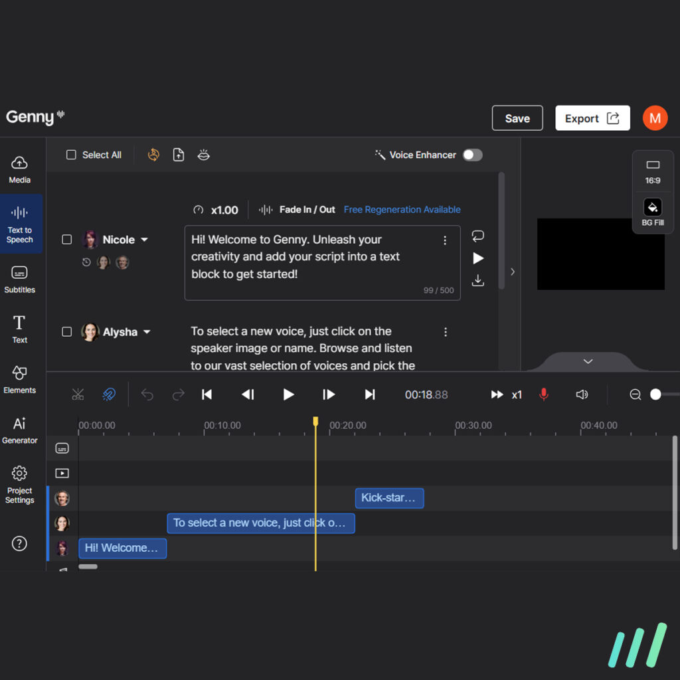Toggle the Voice Enhancer switch
Image resolution: width=680 pixels, height=680 pixels.
point(472,155)
